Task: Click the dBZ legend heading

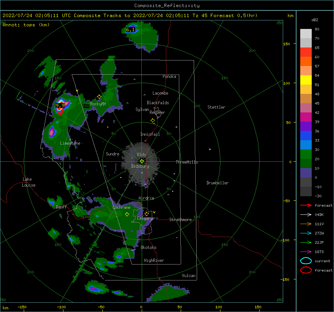Action: click(x=315, y=20)
